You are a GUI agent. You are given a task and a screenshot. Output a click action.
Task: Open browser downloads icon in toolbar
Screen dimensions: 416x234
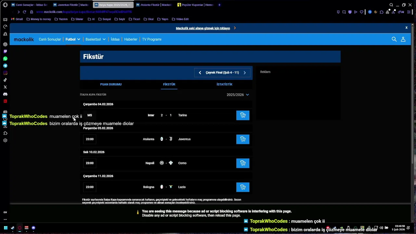click(x=394, y=12)
